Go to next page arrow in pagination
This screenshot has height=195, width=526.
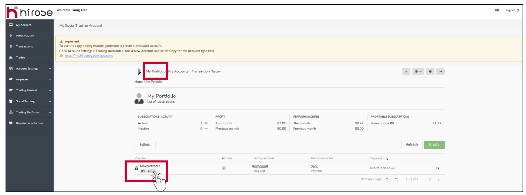(438, 180)
